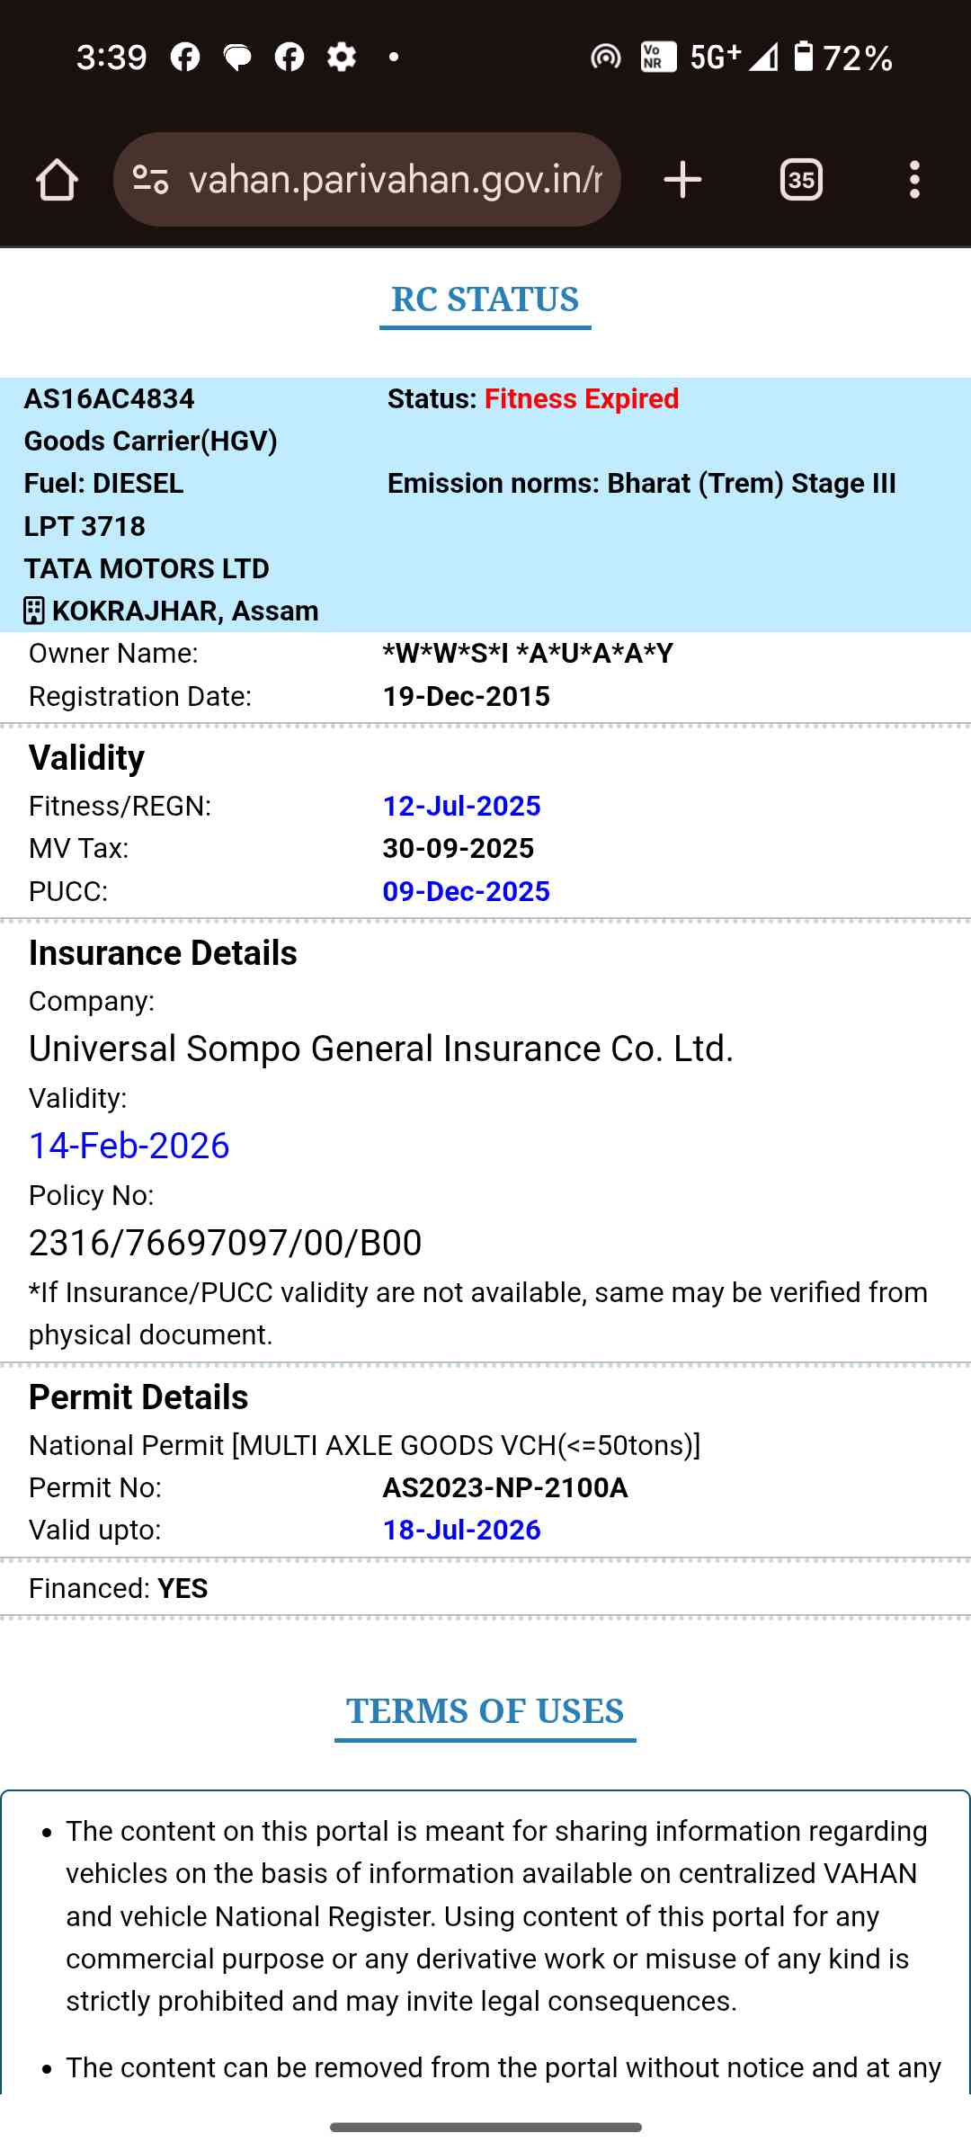Tap the settings gear status icon
The width and height of the screenshot is (971, 2151).
click(341, 58)
